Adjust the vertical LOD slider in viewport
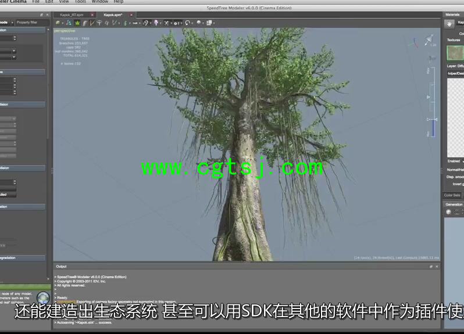 tap(433, 102)
